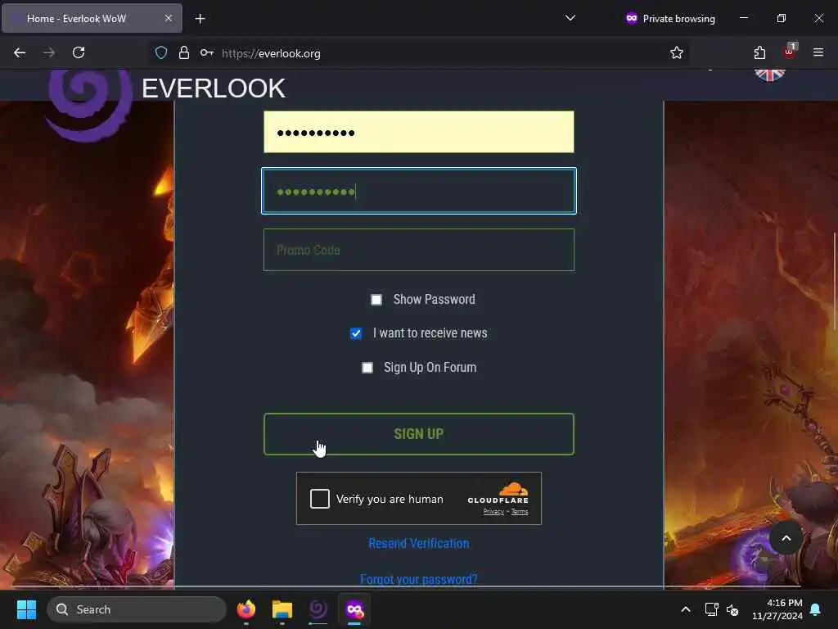The height and width of the screenshot is (629, 838).
Task: Click the SIGN UP button
Action: click(418, 434)
